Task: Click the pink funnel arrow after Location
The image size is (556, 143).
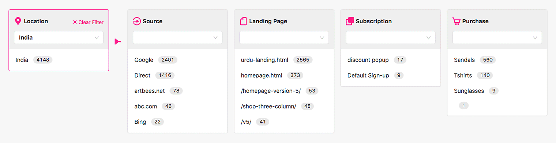Action: click(x=118, y=42)
